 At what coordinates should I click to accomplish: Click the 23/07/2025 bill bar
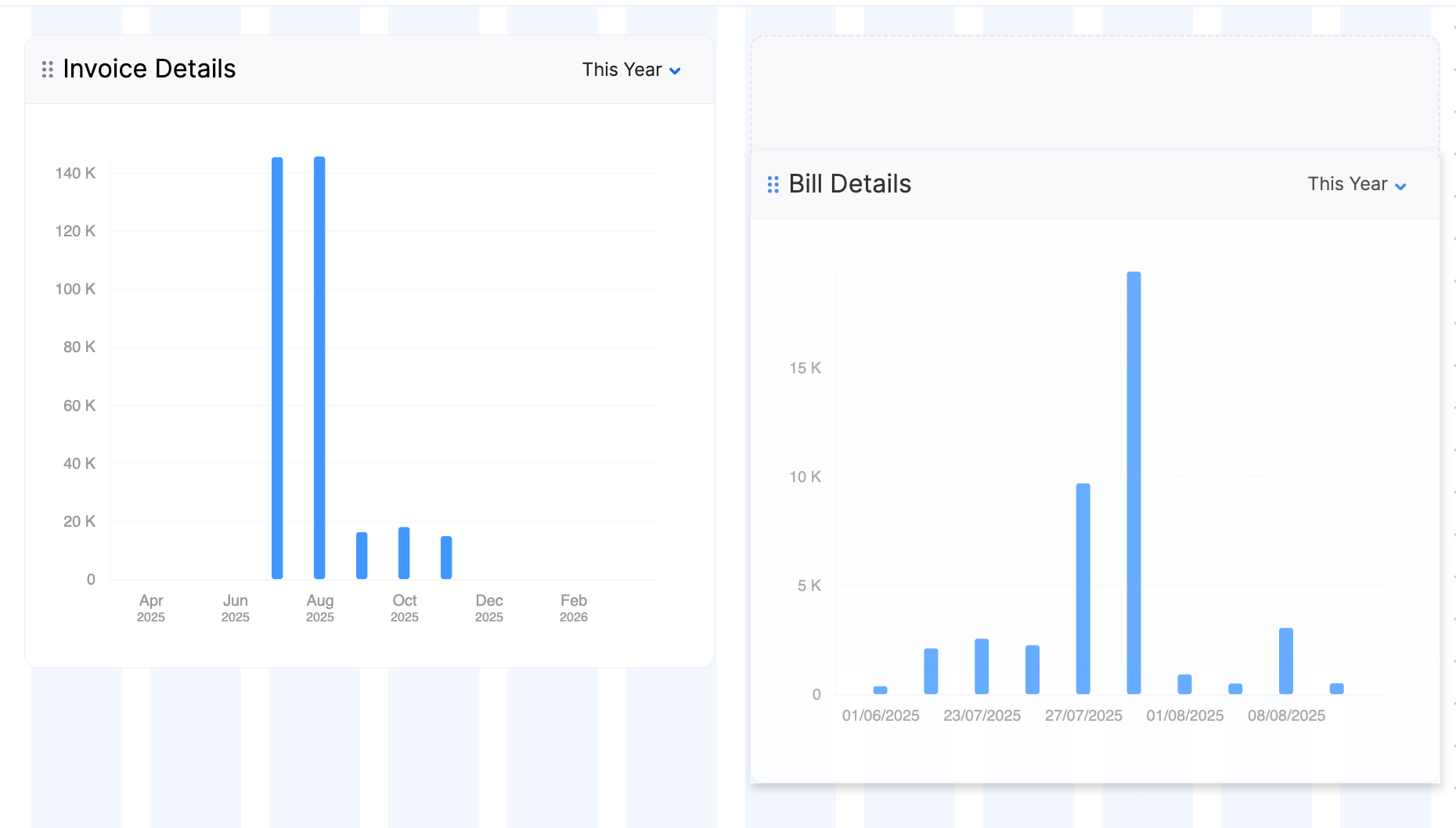[982, 667]
